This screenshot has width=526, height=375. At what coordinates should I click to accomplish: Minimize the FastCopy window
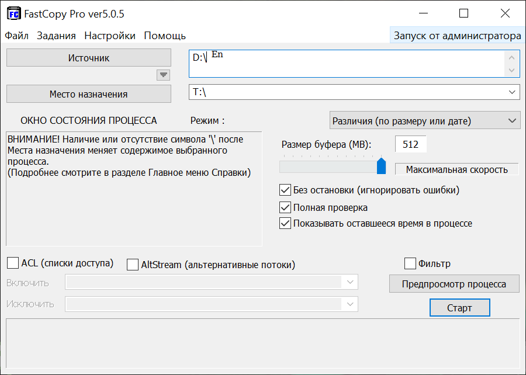point(423,13)
